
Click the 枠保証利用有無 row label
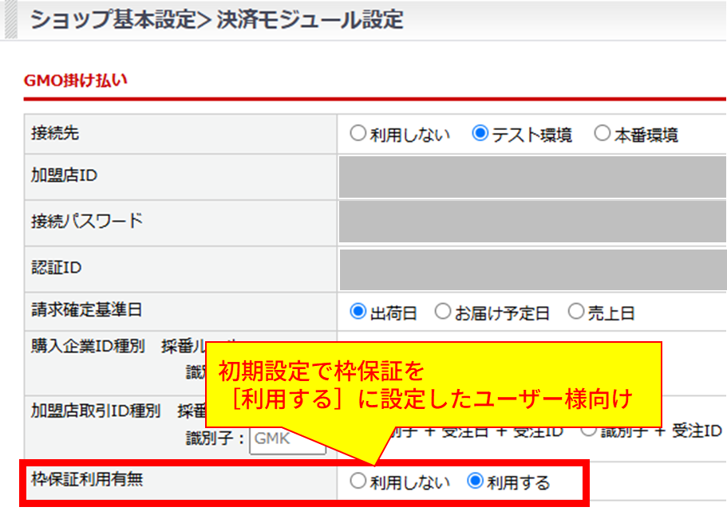point(87,479)
